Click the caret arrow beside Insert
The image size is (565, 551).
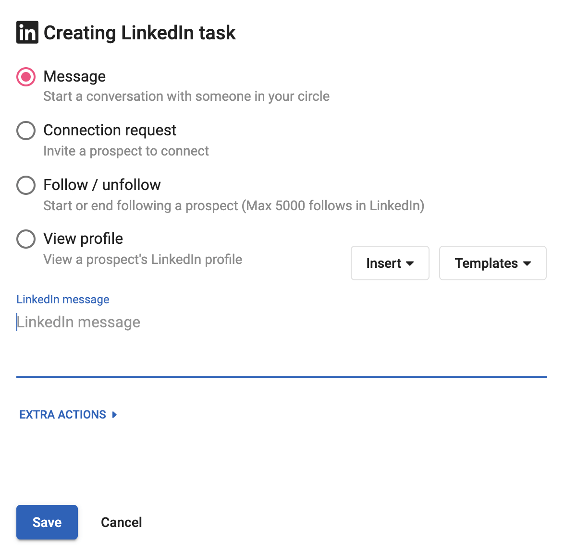pyautogui.click(x=410, y=264)
